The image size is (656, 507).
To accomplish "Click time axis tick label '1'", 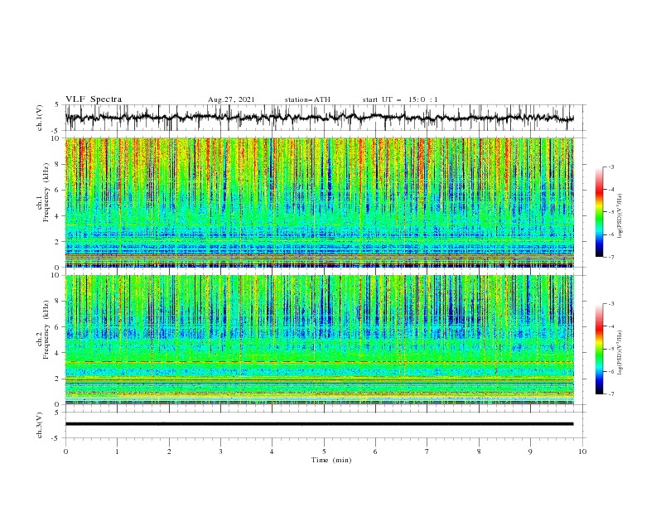I will coord(117,451).
